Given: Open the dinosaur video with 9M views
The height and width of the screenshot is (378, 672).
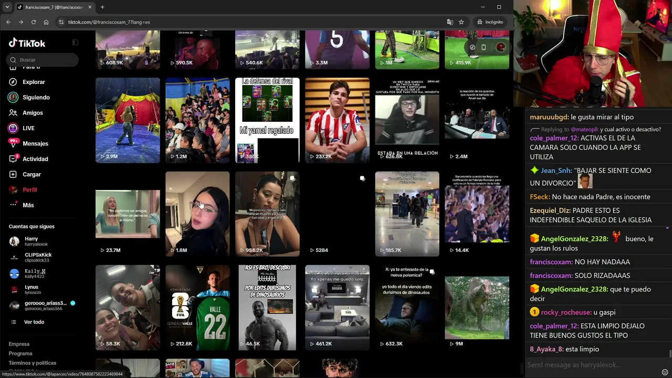Looking at the screenshot, I should click(x=477, y=308).
